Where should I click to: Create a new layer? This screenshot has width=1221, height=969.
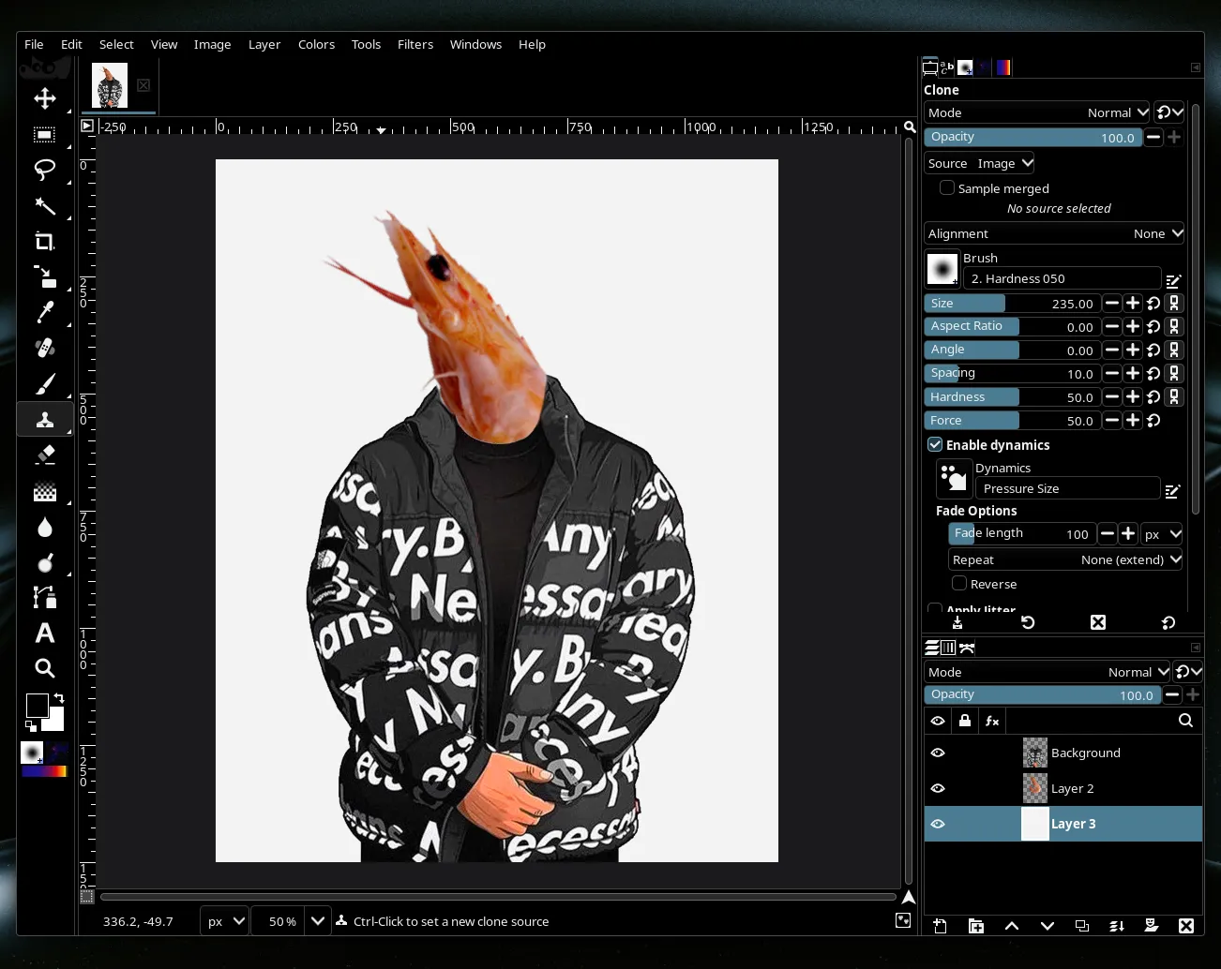coord(940,926)
